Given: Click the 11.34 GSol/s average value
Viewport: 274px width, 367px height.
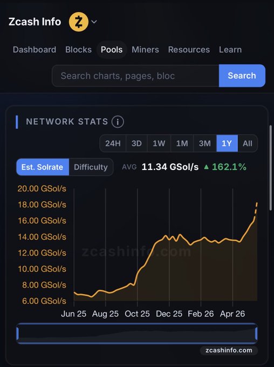Looking at the screenshot, I should (x=170, y=167).
